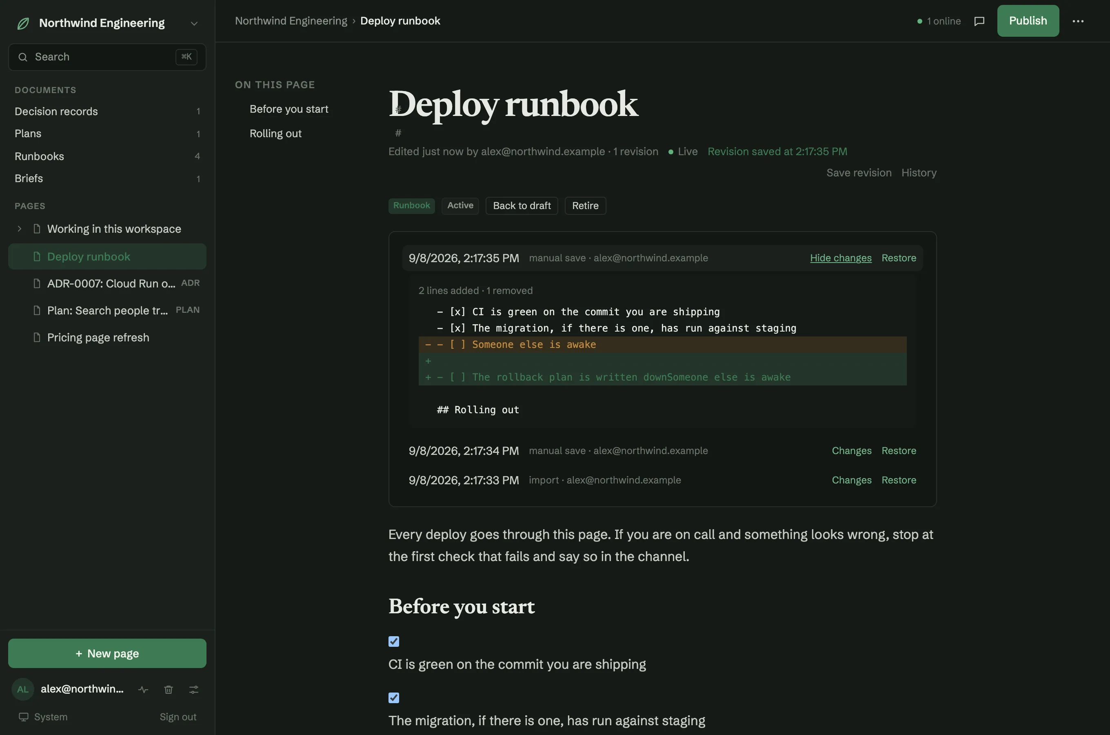Open the trash icon in sidebar footer
Image resolution: width=1110 pixels, height=735 pixels.
click(x=169, y=690)
